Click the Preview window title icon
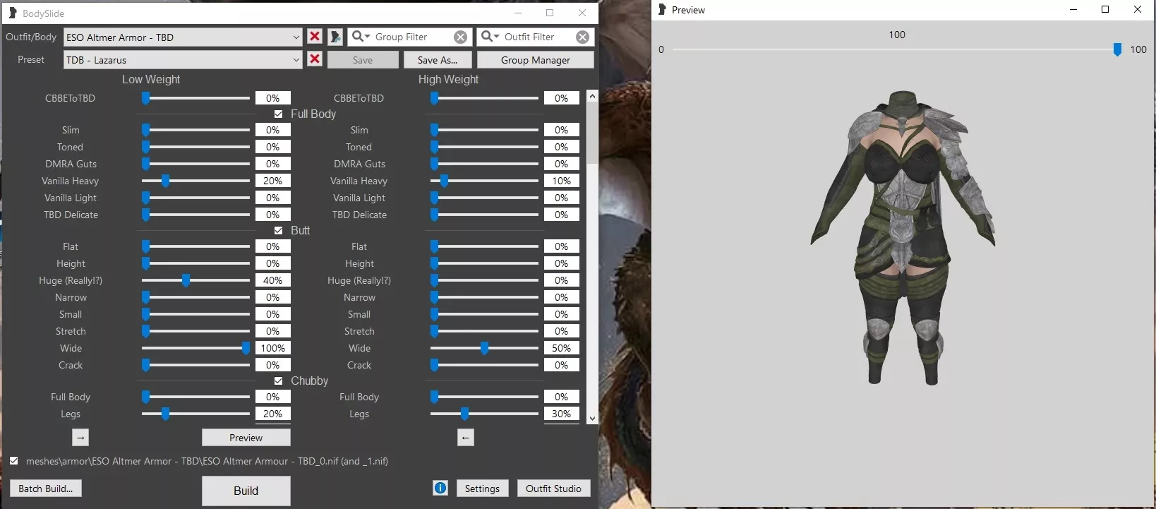Image resolution: width=1156 pixels, height=509 pixels. tap(662, 10)
